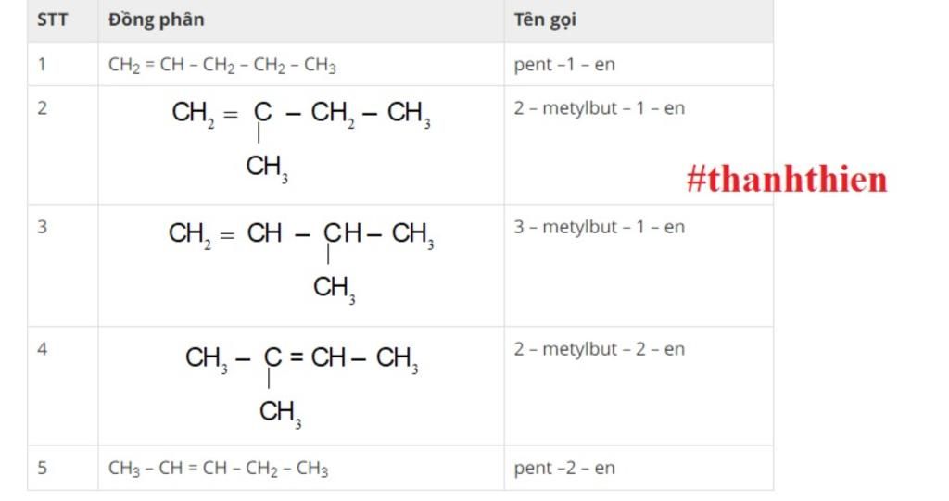The height and width of the screenshot is (501, 949).
Task: Click row number 5 in STT column
Action: coord(42,468)
